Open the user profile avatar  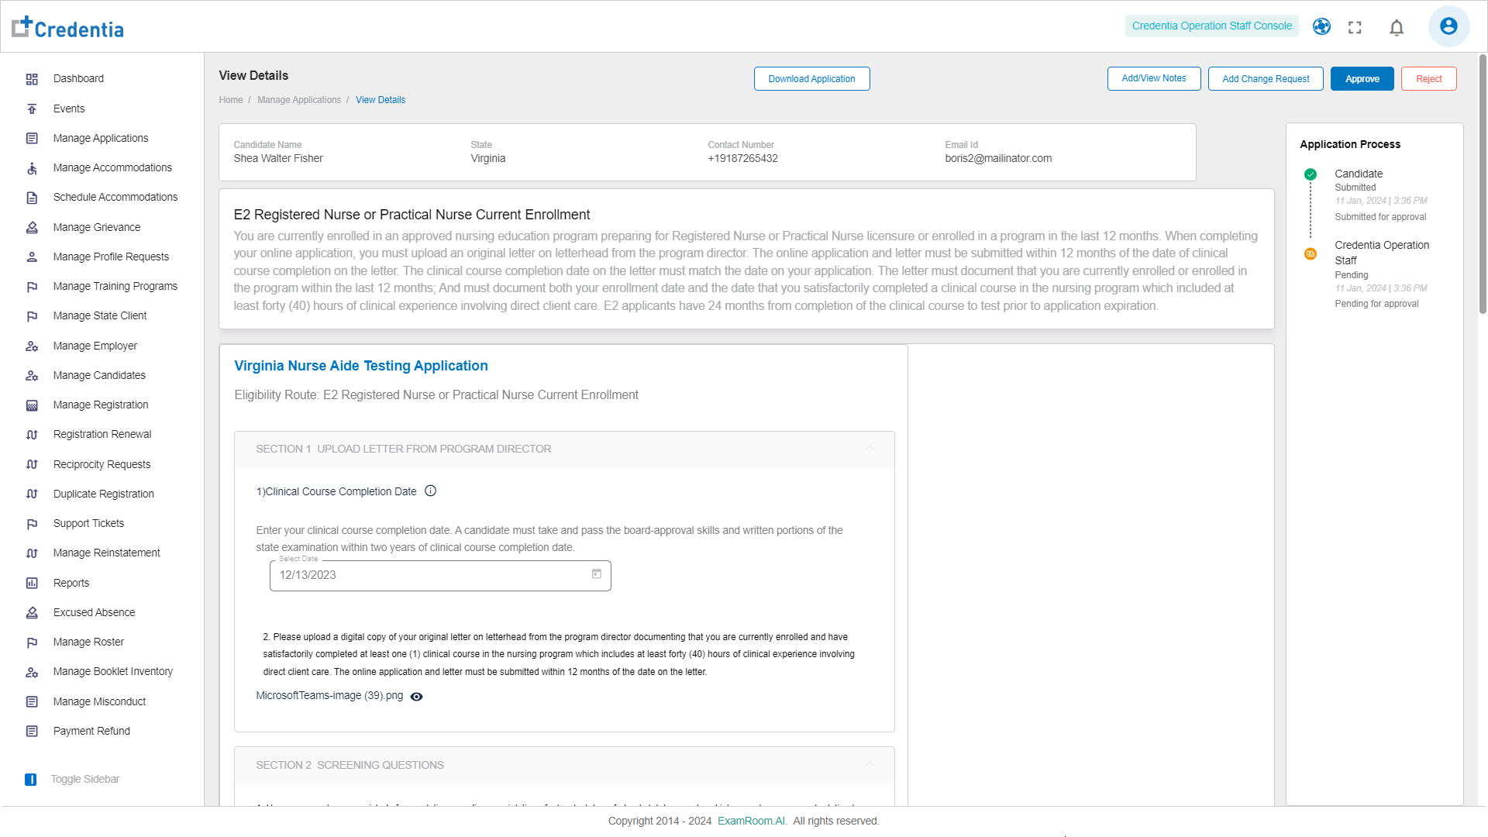coord(1448,26)
